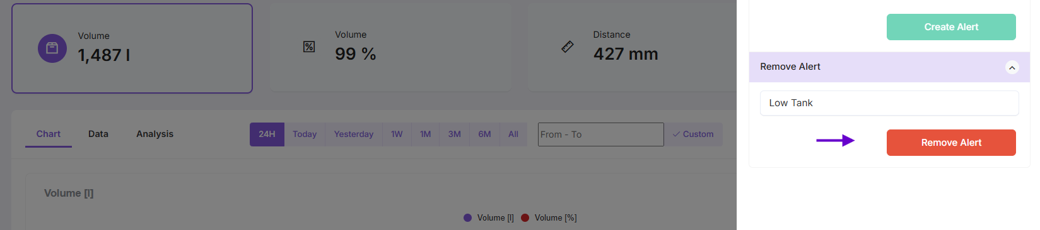1040x230 pixels.
Task: Click the percent icon in Volume card
Action: (x=309, y=47)
